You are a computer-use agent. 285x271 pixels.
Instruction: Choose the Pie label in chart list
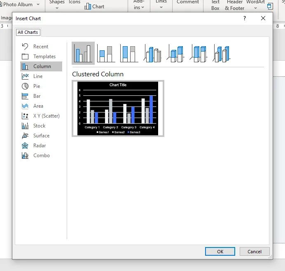pyautogui.click(x=37, y=86)
